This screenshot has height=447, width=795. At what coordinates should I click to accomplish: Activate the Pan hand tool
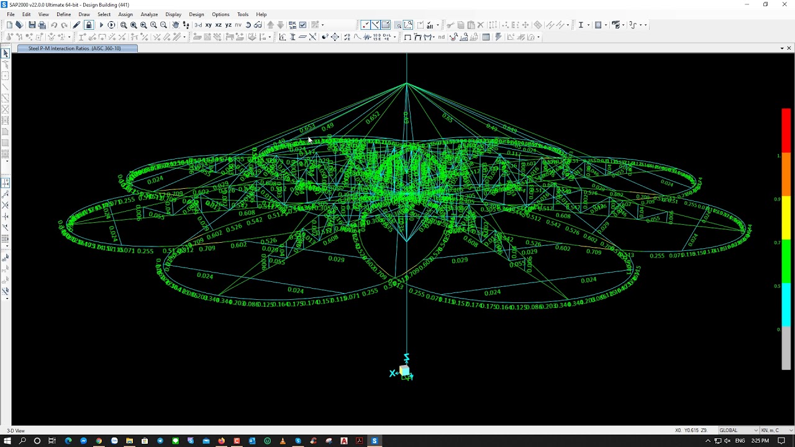coord(176,25)
